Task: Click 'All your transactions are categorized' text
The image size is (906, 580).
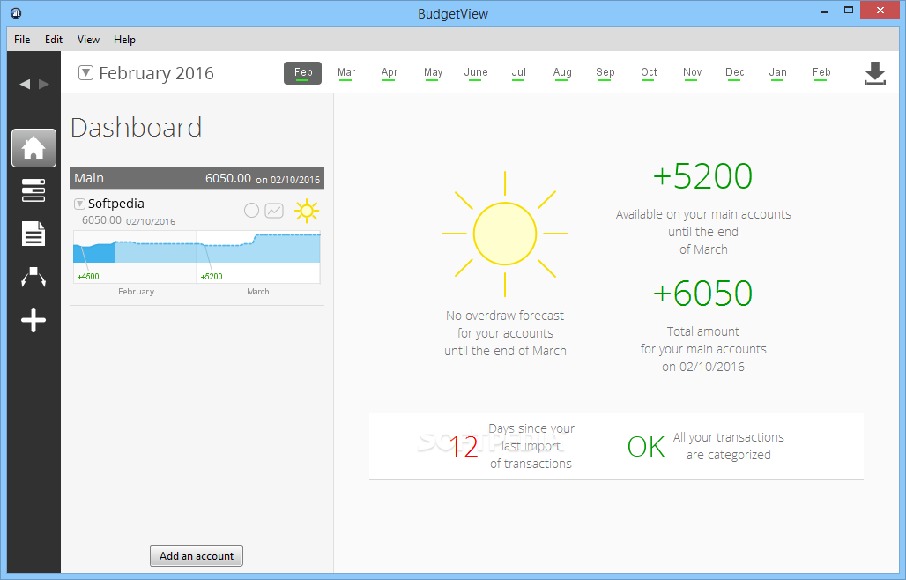Action: (x=729, y=446)
